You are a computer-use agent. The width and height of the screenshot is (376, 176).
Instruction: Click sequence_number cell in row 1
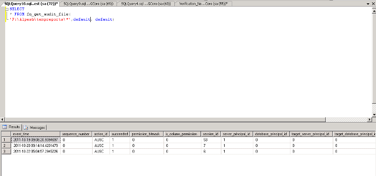(76, 139)
